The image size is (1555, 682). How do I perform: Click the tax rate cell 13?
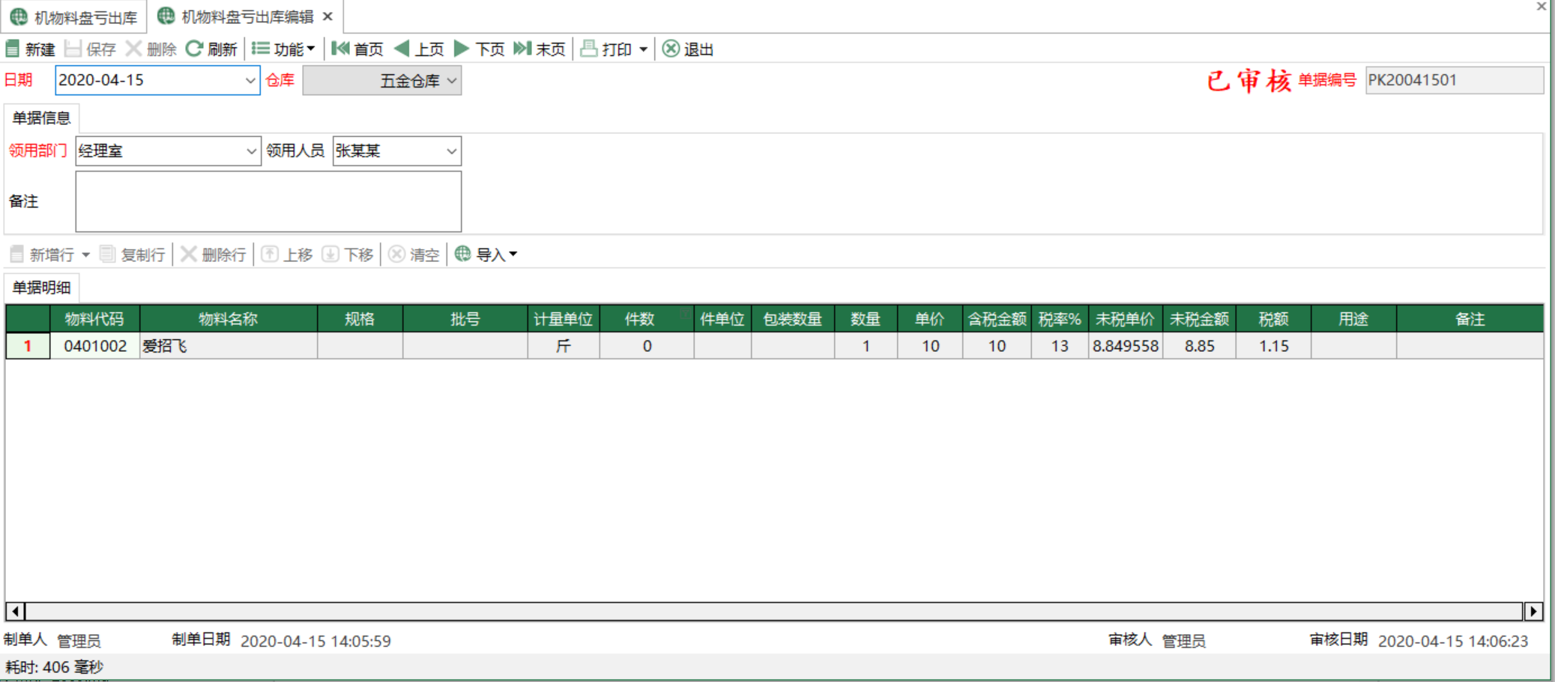coord(1060,346)
